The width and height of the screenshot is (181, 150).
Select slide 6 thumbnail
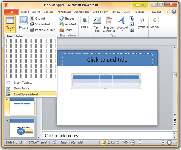coord(22,106)
